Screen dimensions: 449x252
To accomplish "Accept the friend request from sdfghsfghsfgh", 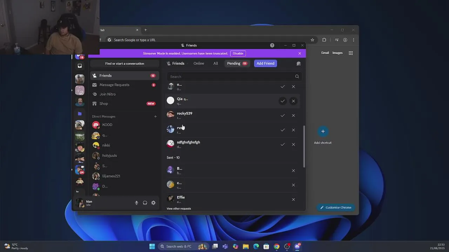I will pos(282,145).
